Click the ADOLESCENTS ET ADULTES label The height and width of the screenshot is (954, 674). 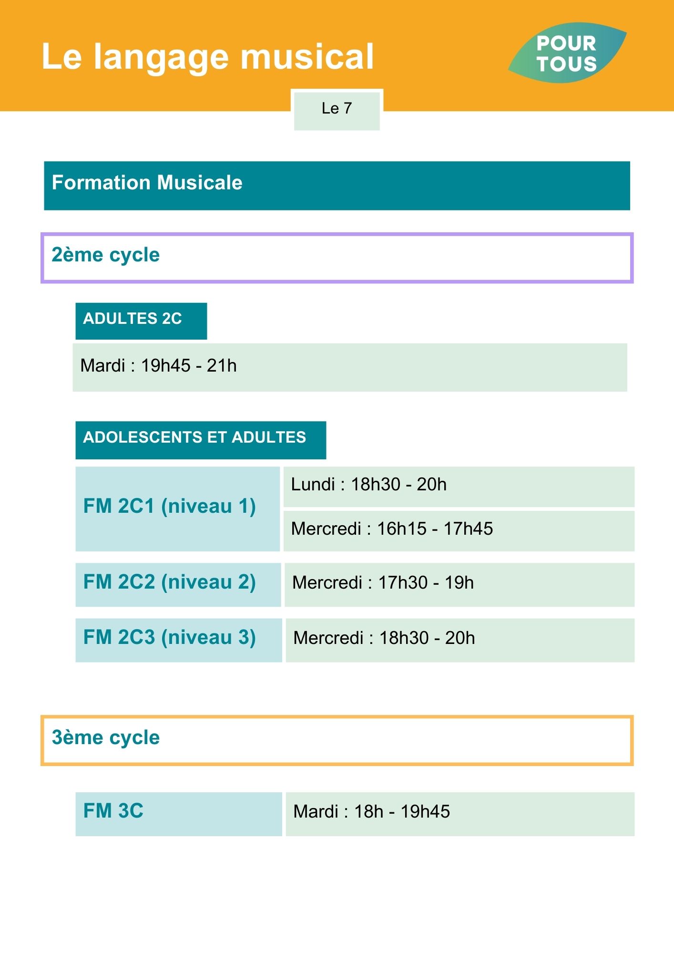pos(201,440)
